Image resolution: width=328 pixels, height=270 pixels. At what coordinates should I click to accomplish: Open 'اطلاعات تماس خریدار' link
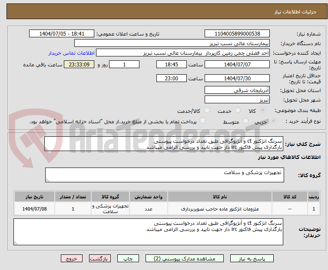(72, 53)
